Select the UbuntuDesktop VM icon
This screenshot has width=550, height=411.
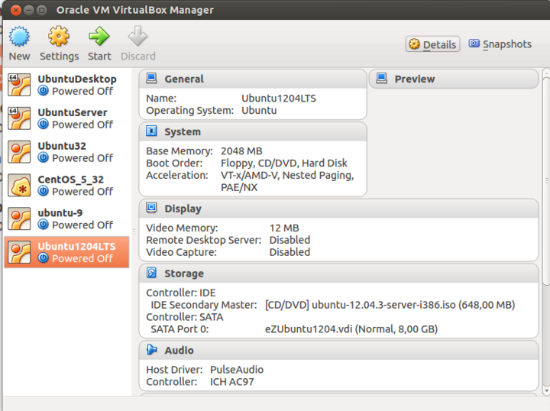point(19,85)
